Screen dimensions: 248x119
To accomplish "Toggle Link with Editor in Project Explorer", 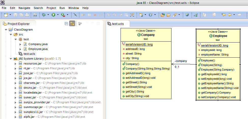I will [x=72, y=23].
